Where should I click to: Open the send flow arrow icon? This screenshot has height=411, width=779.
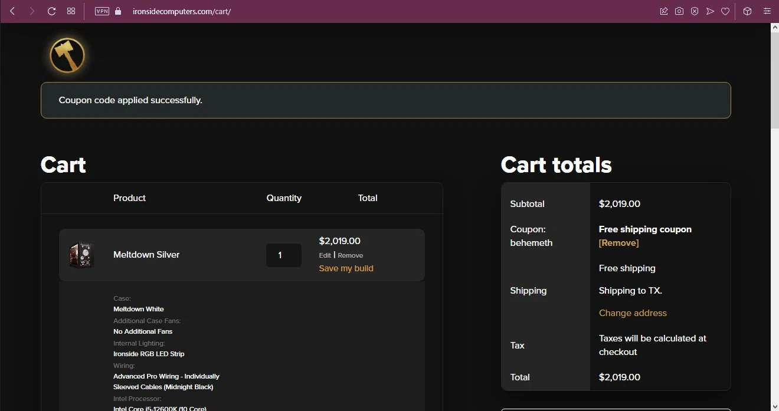[x=710, y=11]
